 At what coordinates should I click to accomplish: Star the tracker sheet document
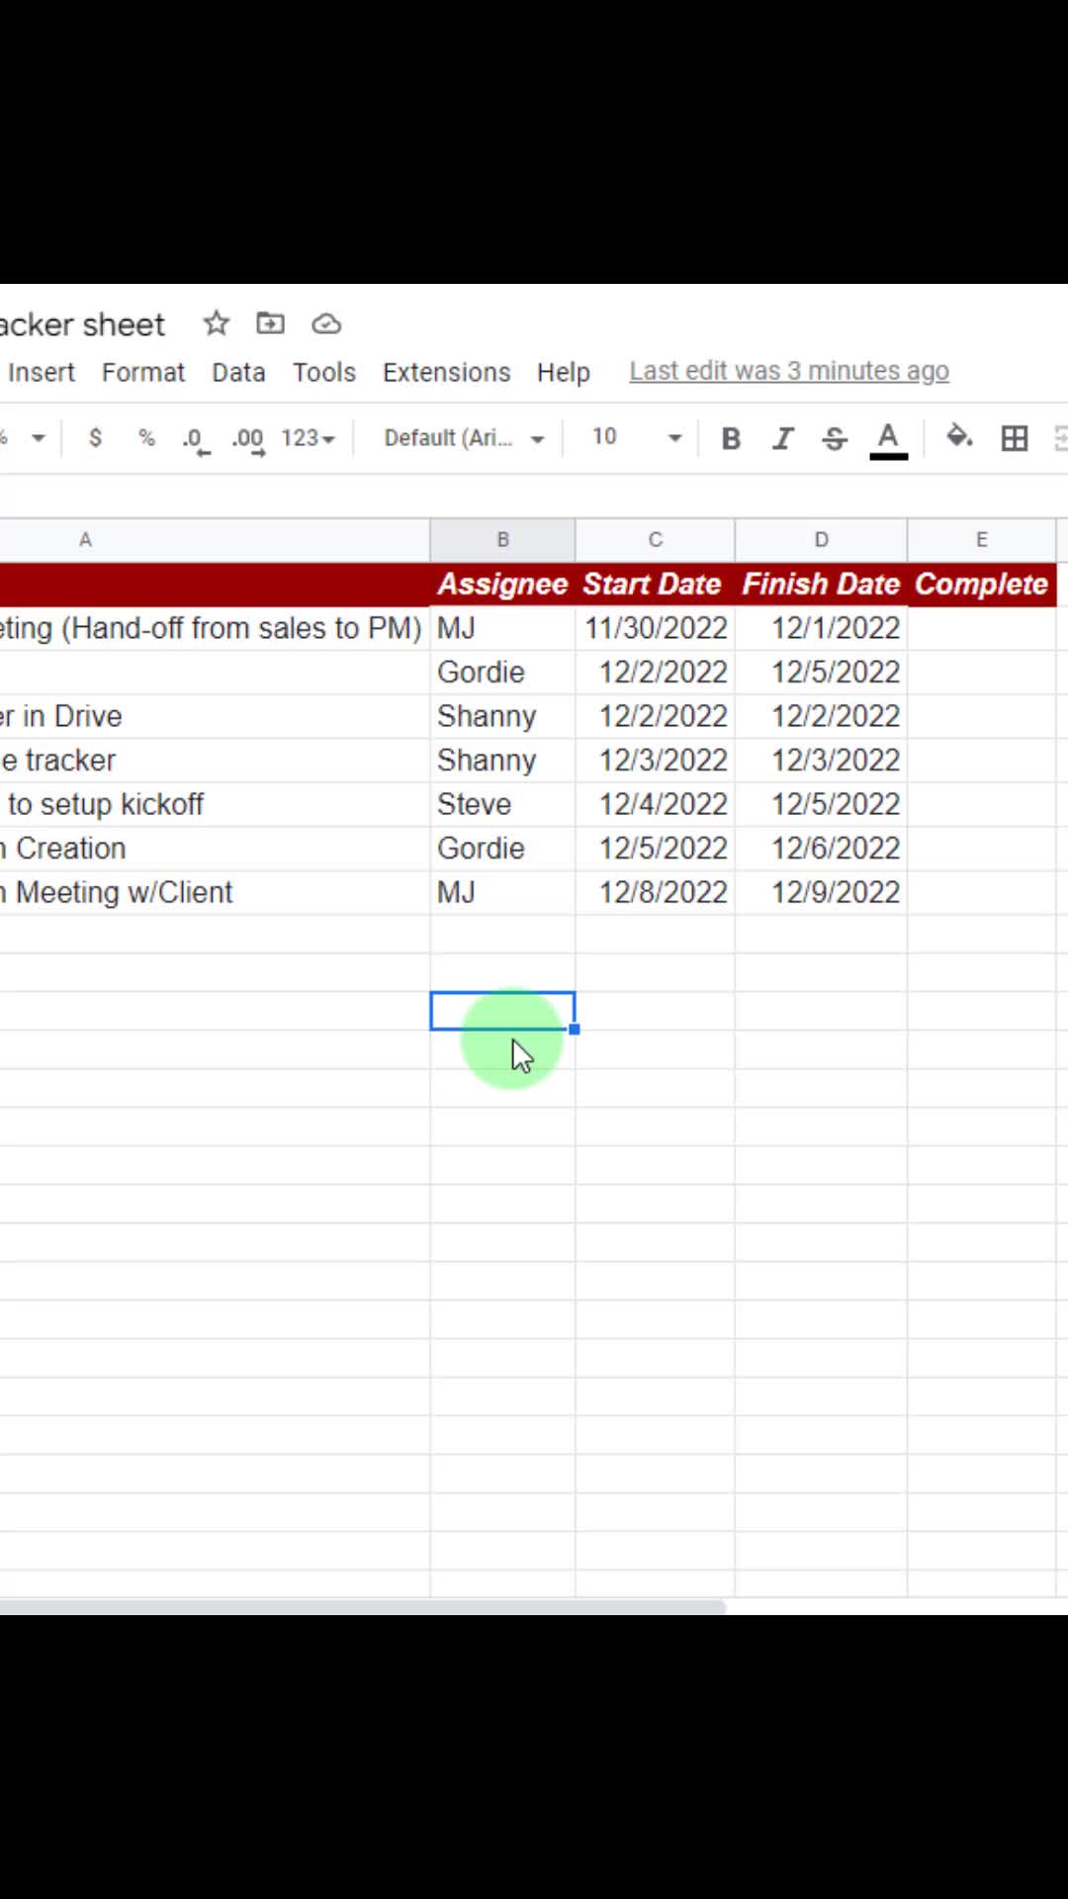pos(216,323)
